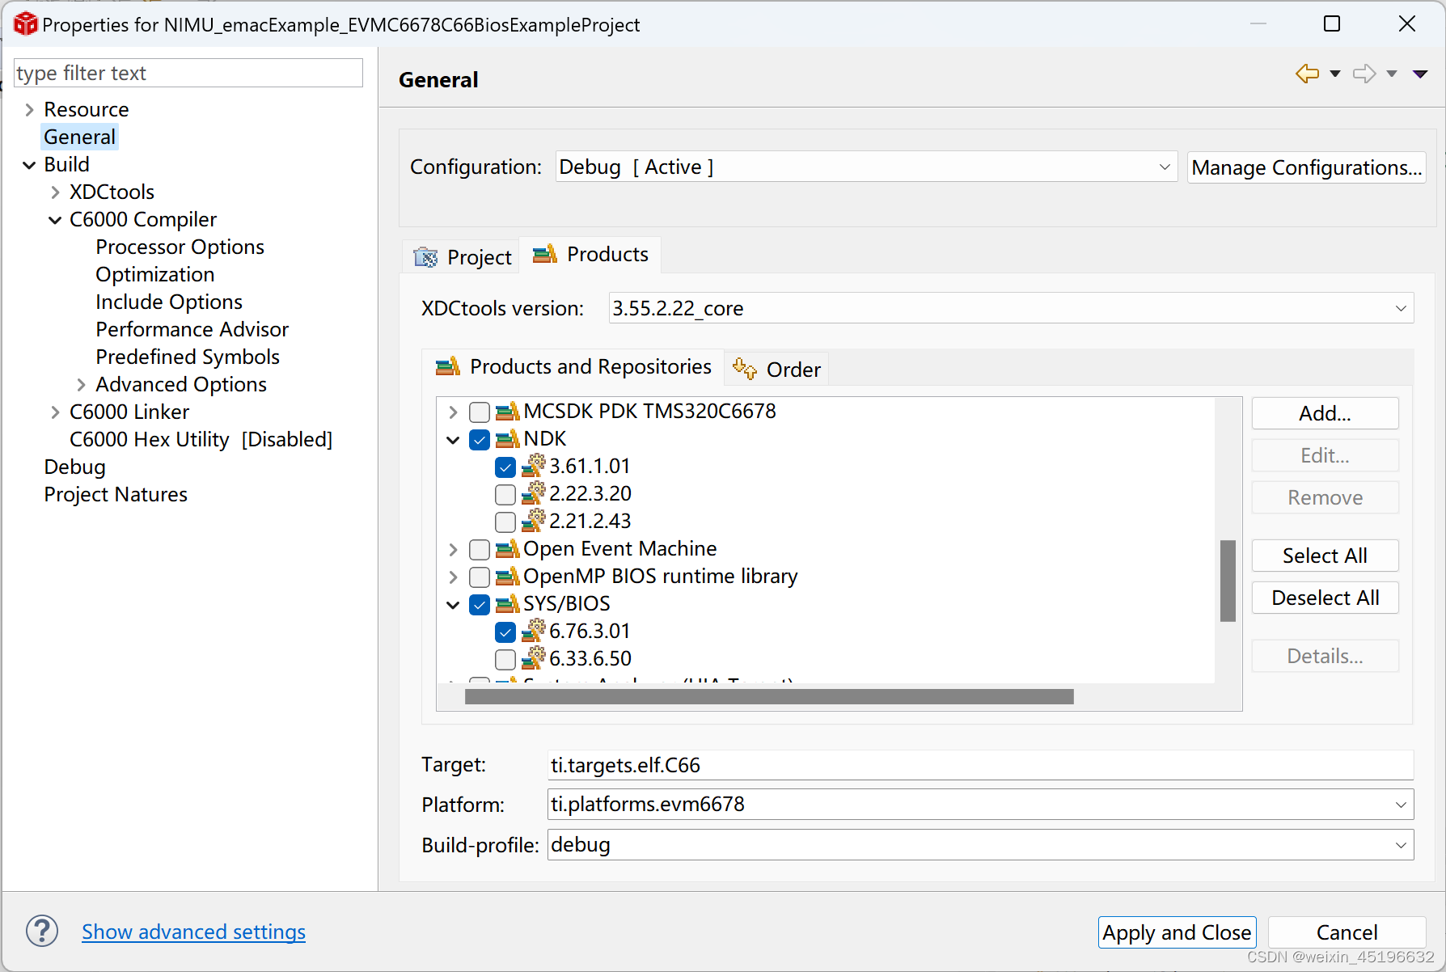
Task: Click Manage Configurations... button
Action: (1306, 167)
